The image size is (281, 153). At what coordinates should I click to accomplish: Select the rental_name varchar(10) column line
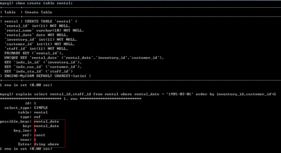(44, 30)
